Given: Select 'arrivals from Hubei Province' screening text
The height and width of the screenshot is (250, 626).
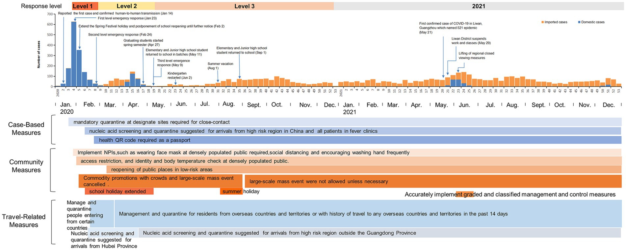Looking at the screenshot, I should pos(104,240).
